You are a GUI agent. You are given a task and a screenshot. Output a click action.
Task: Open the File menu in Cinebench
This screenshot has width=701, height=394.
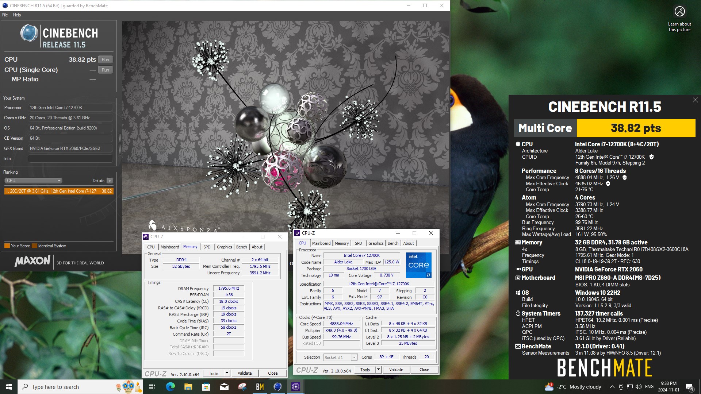coord(5,15)
